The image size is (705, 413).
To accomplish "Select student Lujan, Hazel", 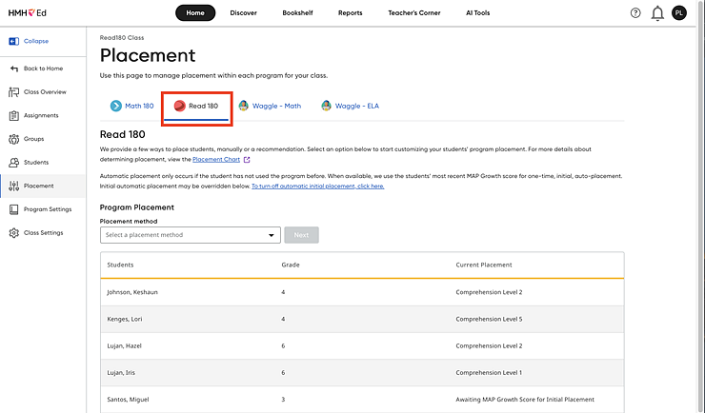I will (x=124, y=346).
